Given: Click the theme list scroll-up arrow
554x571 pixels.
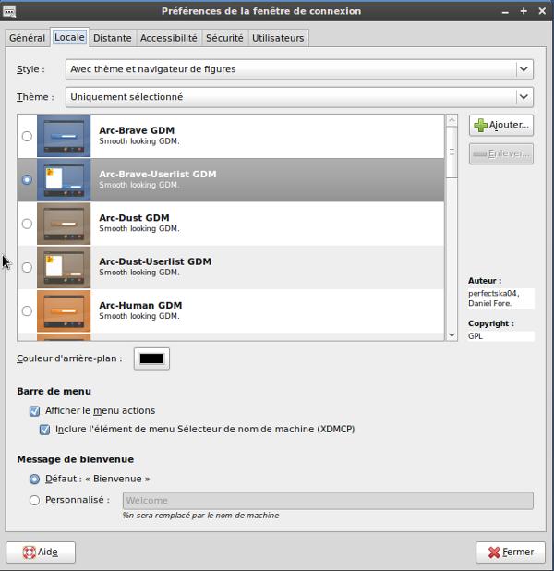Looking at the screenshot, I should pos(452,120).
